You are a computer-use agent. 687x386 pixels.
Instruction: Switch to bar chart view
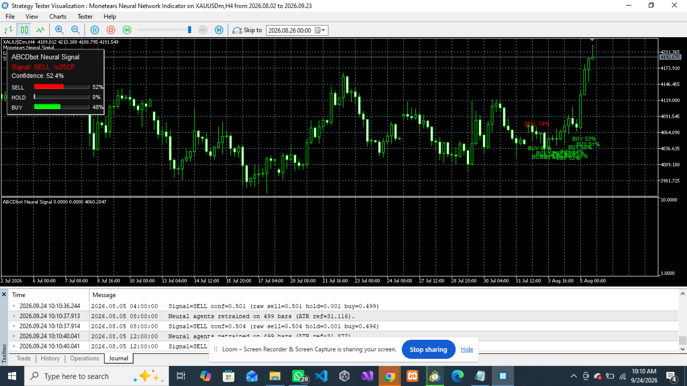tap(8, 30)
